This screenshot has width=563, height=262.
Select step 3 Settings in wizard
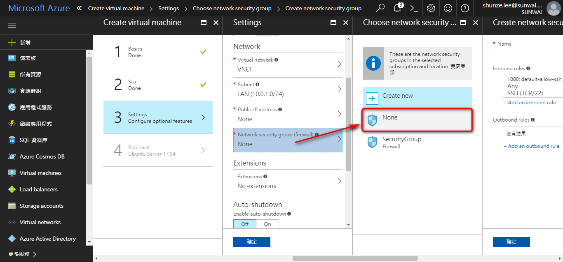click(x=158, y=117)
